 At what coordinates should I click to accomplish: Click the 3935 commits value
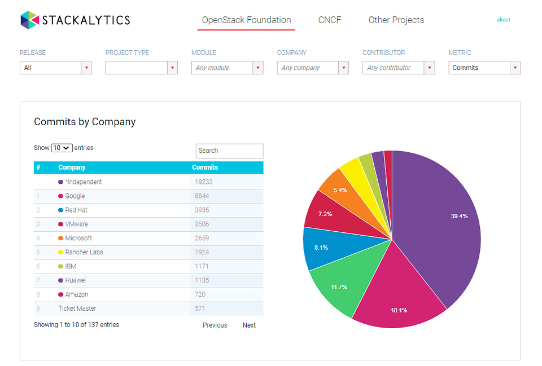[x=202, y=210]
